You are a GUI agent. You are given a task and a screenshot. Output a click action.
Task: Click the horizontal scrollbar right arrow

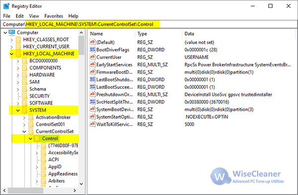tap(75, 190)
